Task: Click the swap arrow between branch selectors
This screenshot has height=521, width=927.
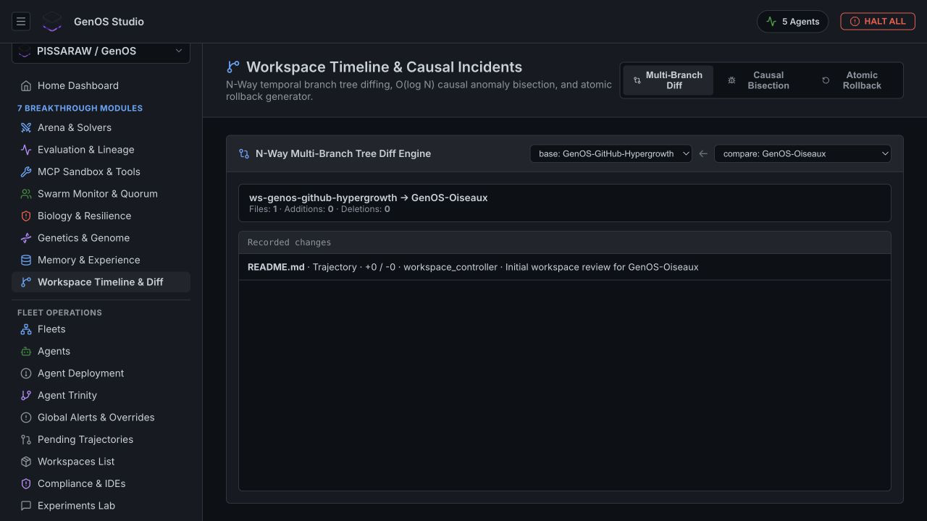Action: pos(703,153)
